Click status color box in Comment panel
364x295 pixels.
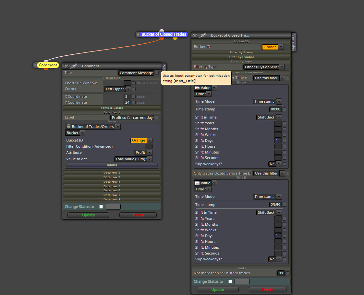pos(113,207)
